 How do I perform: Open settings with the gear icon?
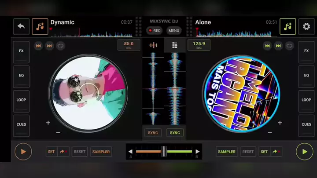(306, 26)
